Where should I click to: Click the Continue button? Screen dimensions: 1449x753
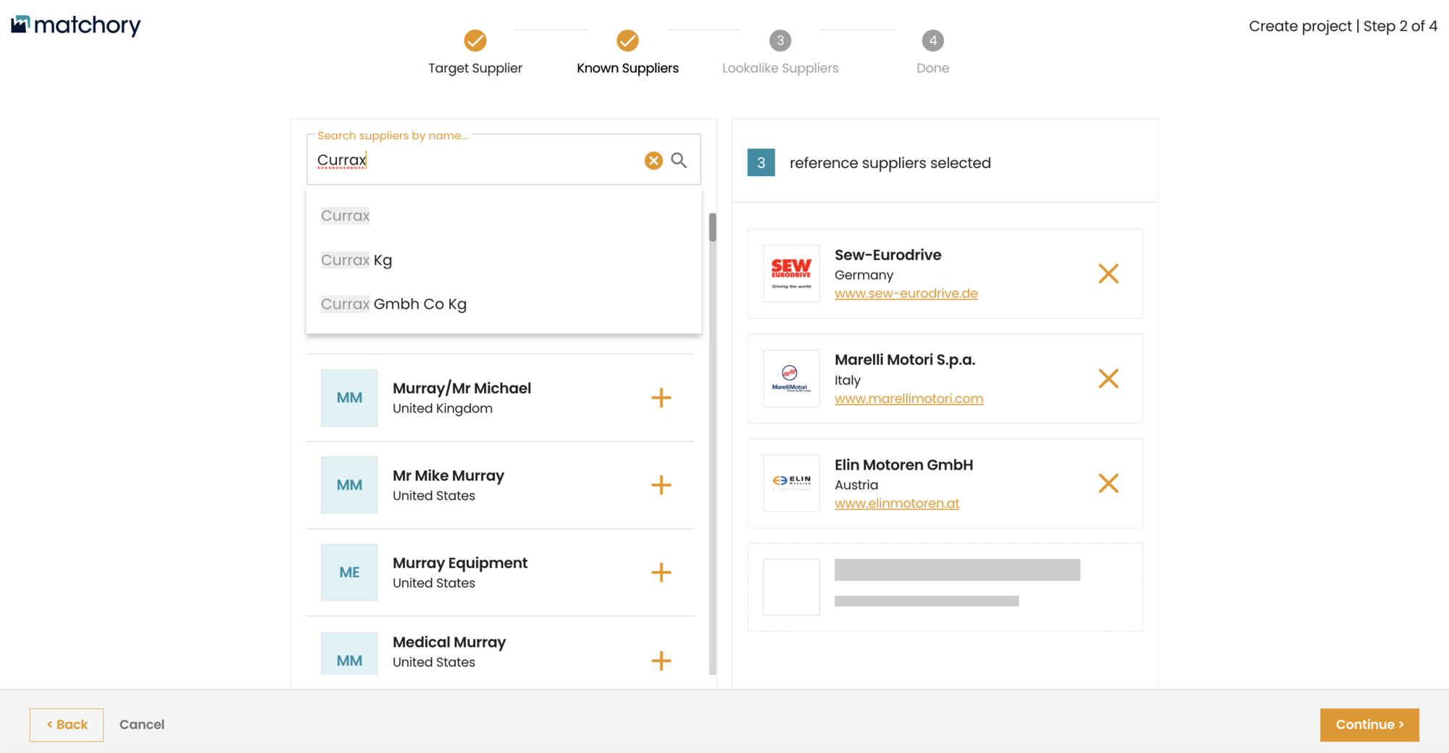tap(1369, 725)
